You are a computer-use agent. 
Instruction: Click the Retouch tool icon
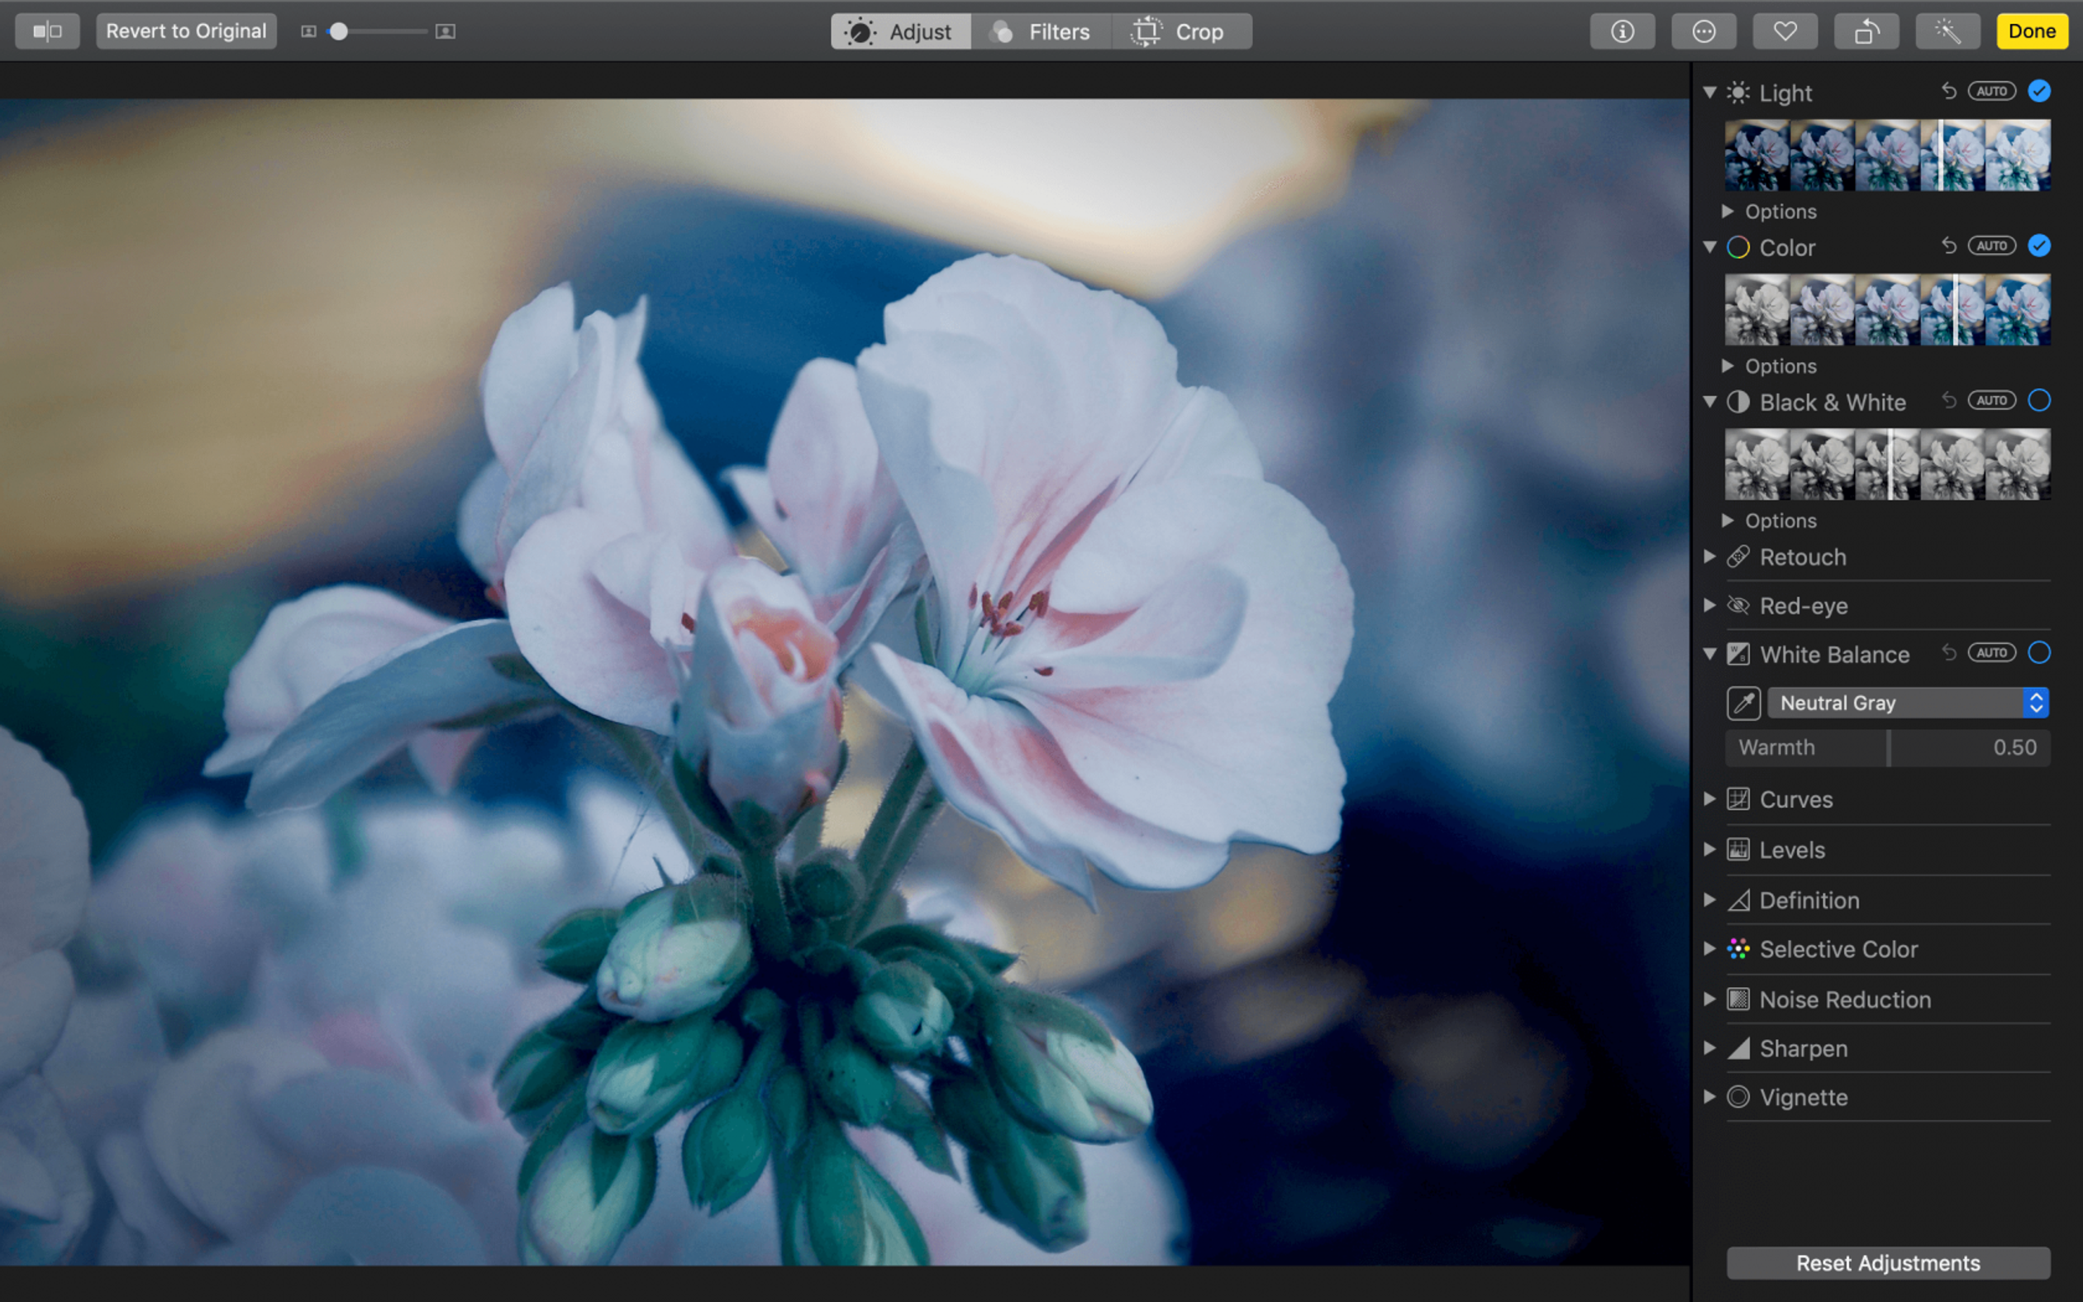pyautogui.click(x=1740, y=556)
